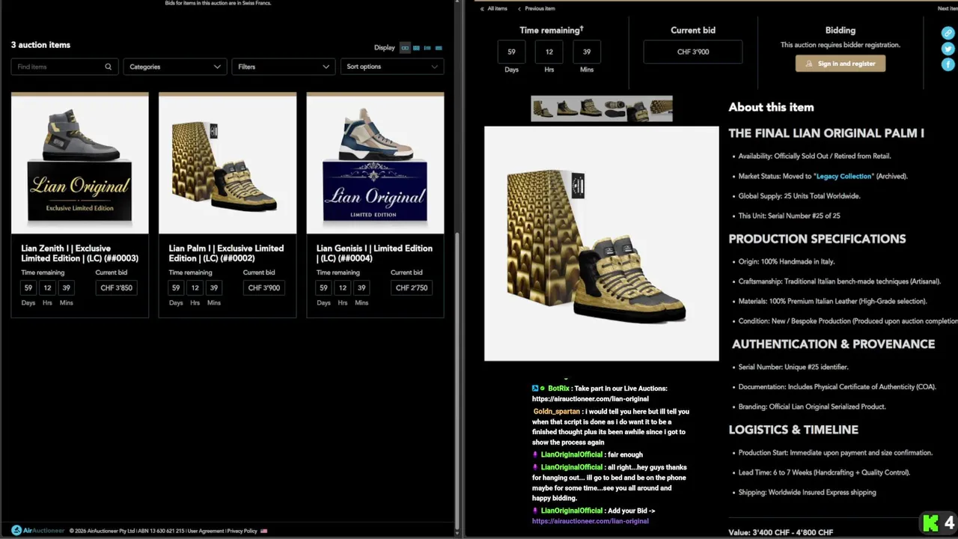
Task: Click the CHF 3'900 bid on Lian Palm card
Action: tap(263, 287)
